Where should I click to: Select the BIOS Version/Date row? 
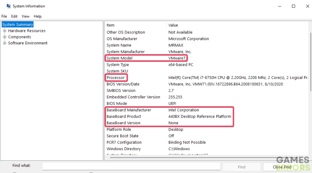pyautogui.click(x=207, y=84)
